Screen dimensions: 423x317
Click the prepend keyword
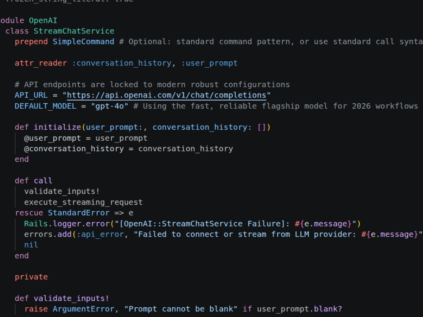[x=31, y=41]
